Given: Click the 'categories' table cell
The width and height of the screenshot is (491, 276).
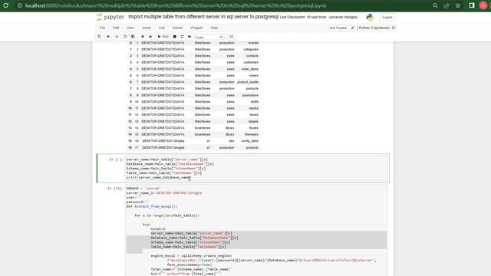Looking at the screenshot, I should coord(251,49).
